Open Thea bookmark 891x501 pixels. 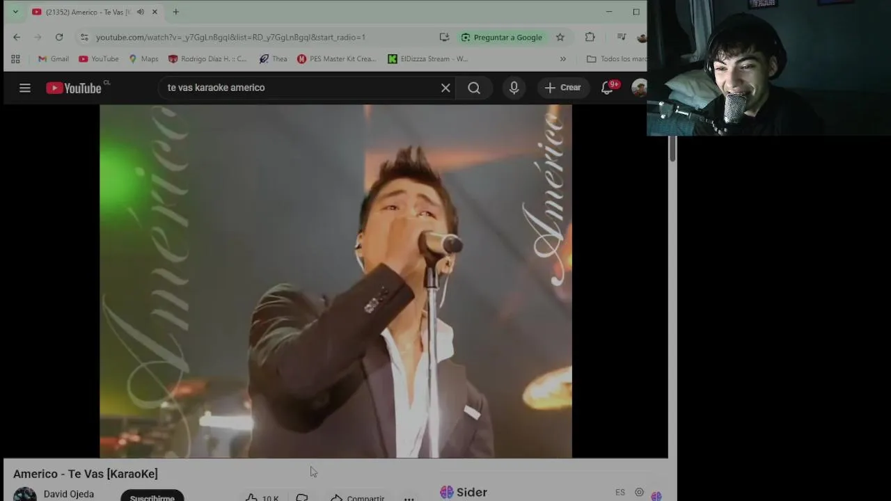pyautogui.click(x=273, y=59)
